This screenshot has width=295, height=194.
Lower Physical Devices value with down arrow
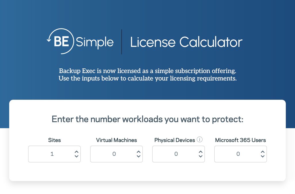pos(200,156)
